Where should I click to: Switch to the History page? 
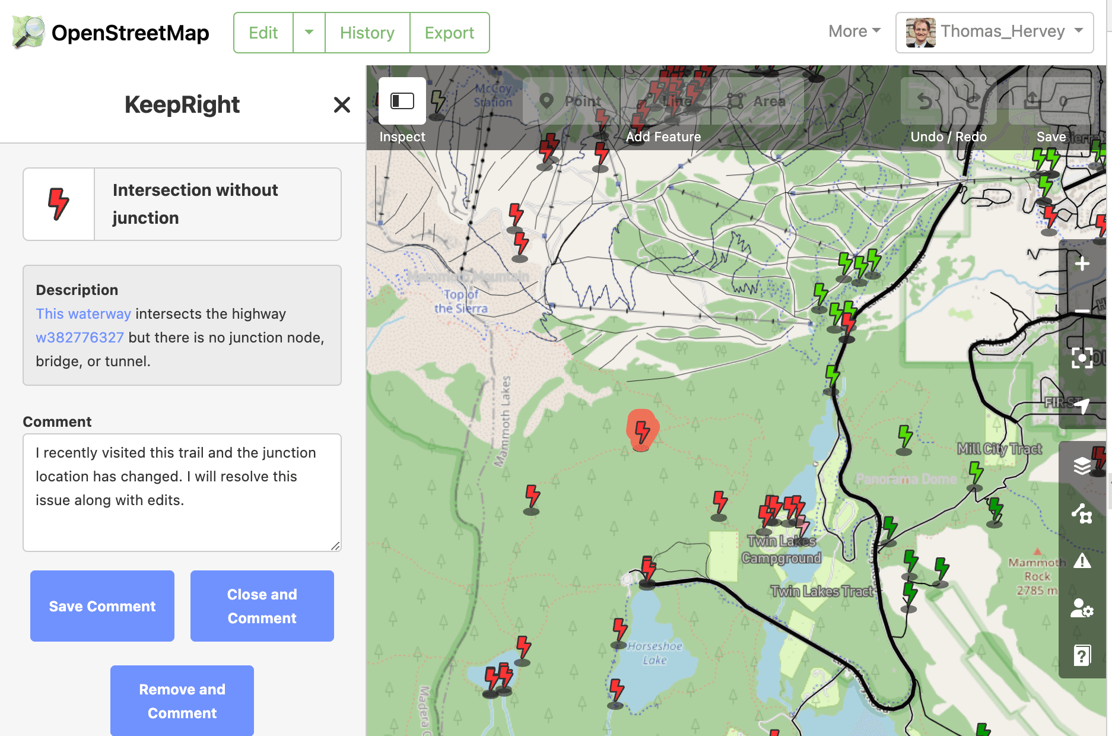pyautogui.click(x=367, y=33)
